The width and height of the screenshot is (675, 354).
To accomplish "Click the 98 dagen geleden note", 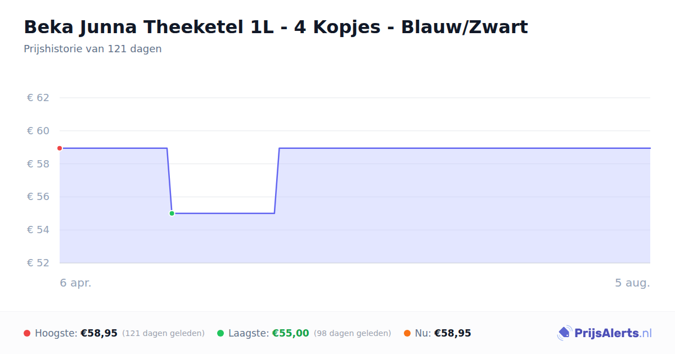I will coord(352,333).
